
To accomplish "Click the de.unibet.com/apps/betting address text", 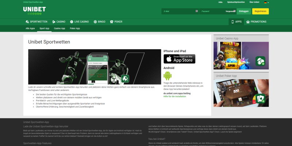I will [177, 93].
